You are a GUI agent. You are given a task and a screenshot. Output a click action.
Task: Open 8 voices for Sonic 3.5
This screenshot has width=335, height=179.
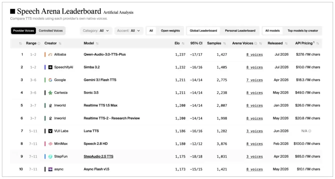point(254,93)
